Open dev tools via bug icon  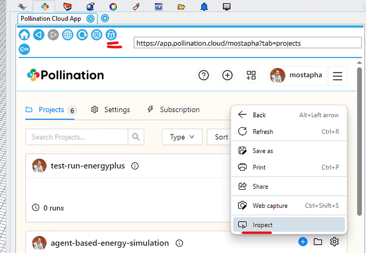[x=111, y=35]
